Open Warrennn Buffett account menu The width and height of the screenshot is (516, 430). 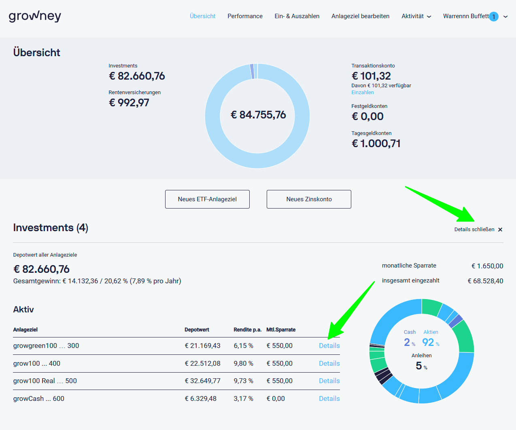pos(465,16)
